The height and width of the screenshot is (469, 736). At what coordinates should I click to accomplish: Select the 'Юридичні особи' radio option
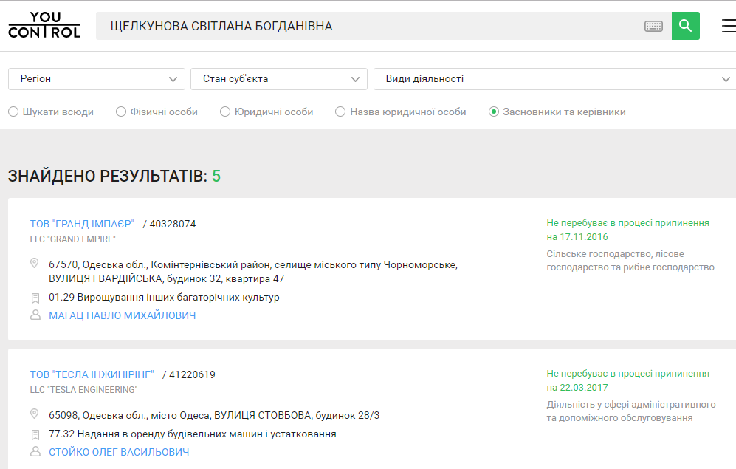(225, 112)
